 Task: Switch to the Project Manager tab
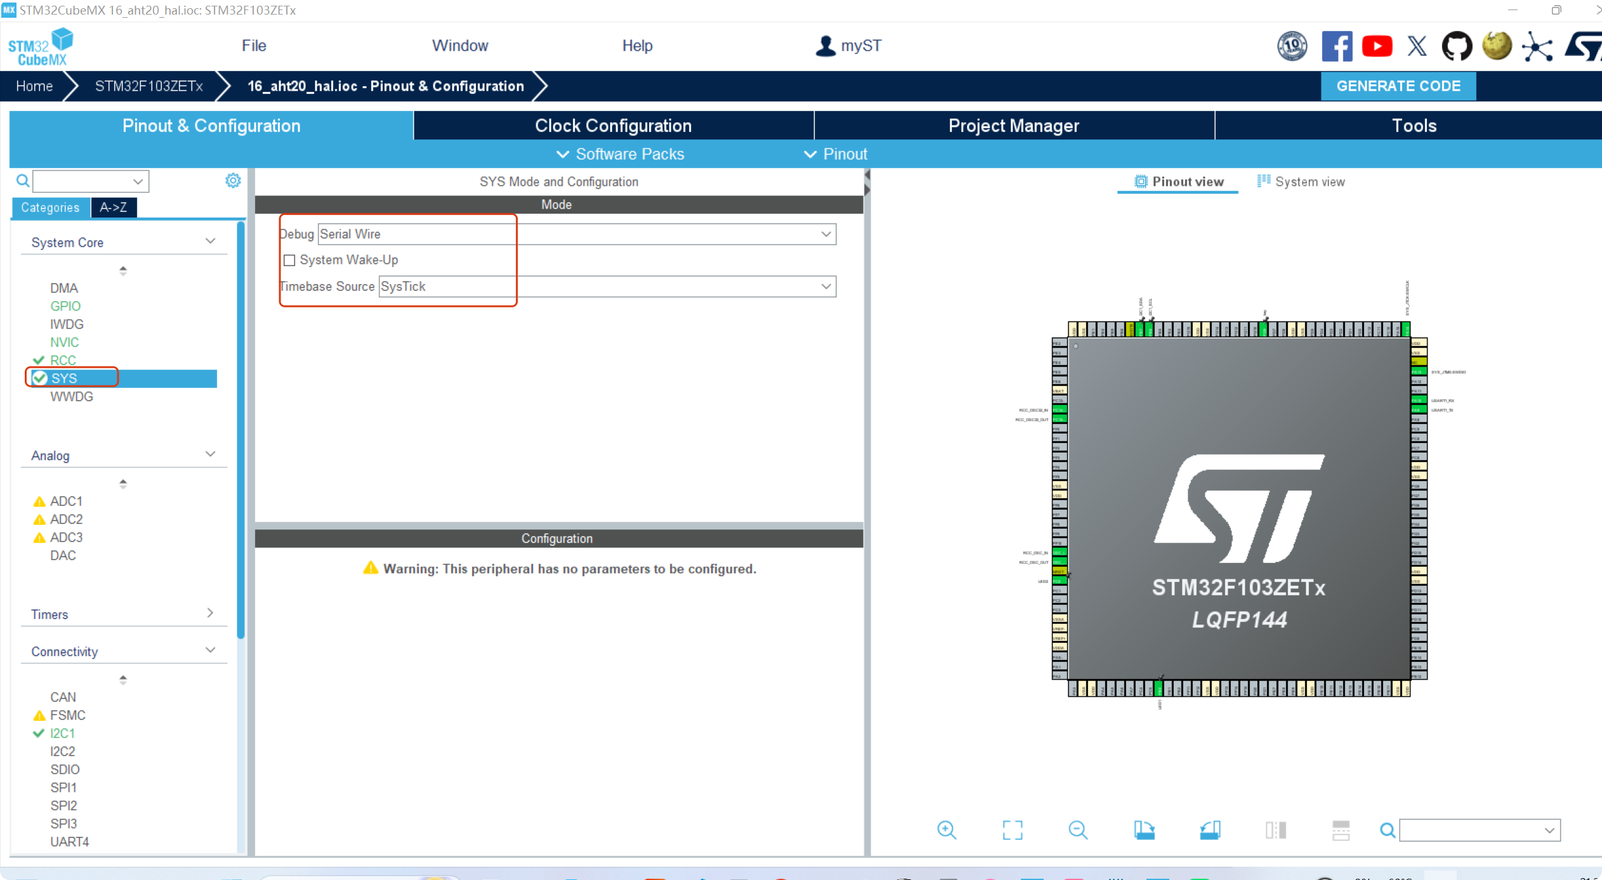coord(1014,126)
